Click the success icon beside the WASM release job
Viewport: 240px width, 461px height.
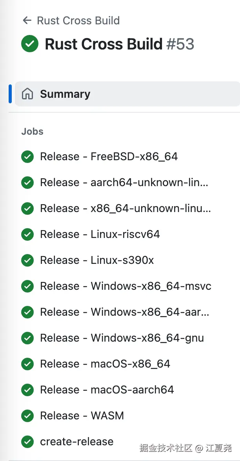[x=27, y=416]
